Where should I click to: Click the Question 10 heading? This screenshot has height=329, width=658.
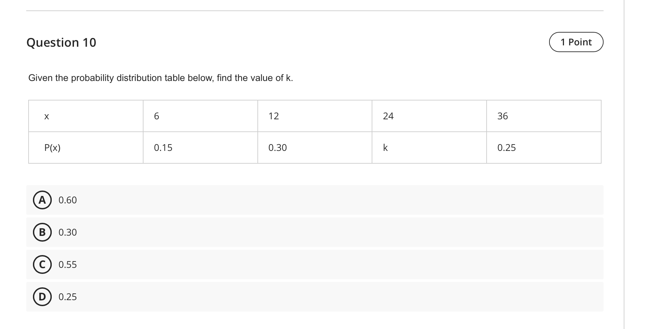tap(62, 42)
